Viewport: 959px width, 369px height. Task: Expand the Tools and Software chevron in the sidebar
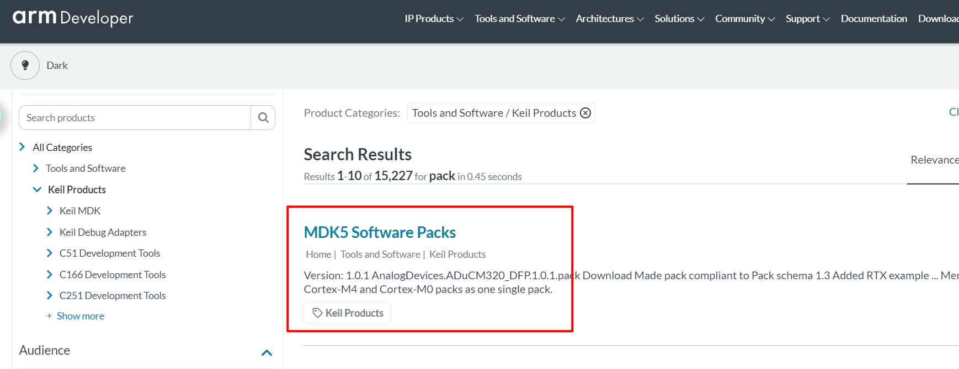click(36, 168)
